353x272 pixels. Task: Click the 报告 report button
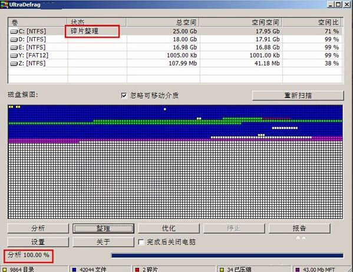pos(299,228)
